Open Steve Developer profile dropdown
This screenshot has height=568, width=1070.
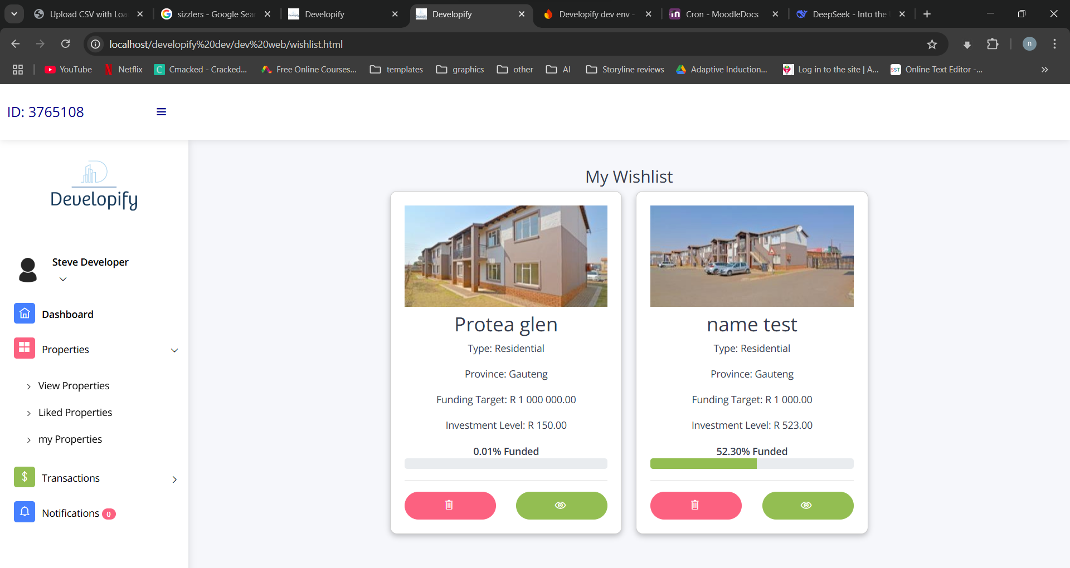pos(63,279)
